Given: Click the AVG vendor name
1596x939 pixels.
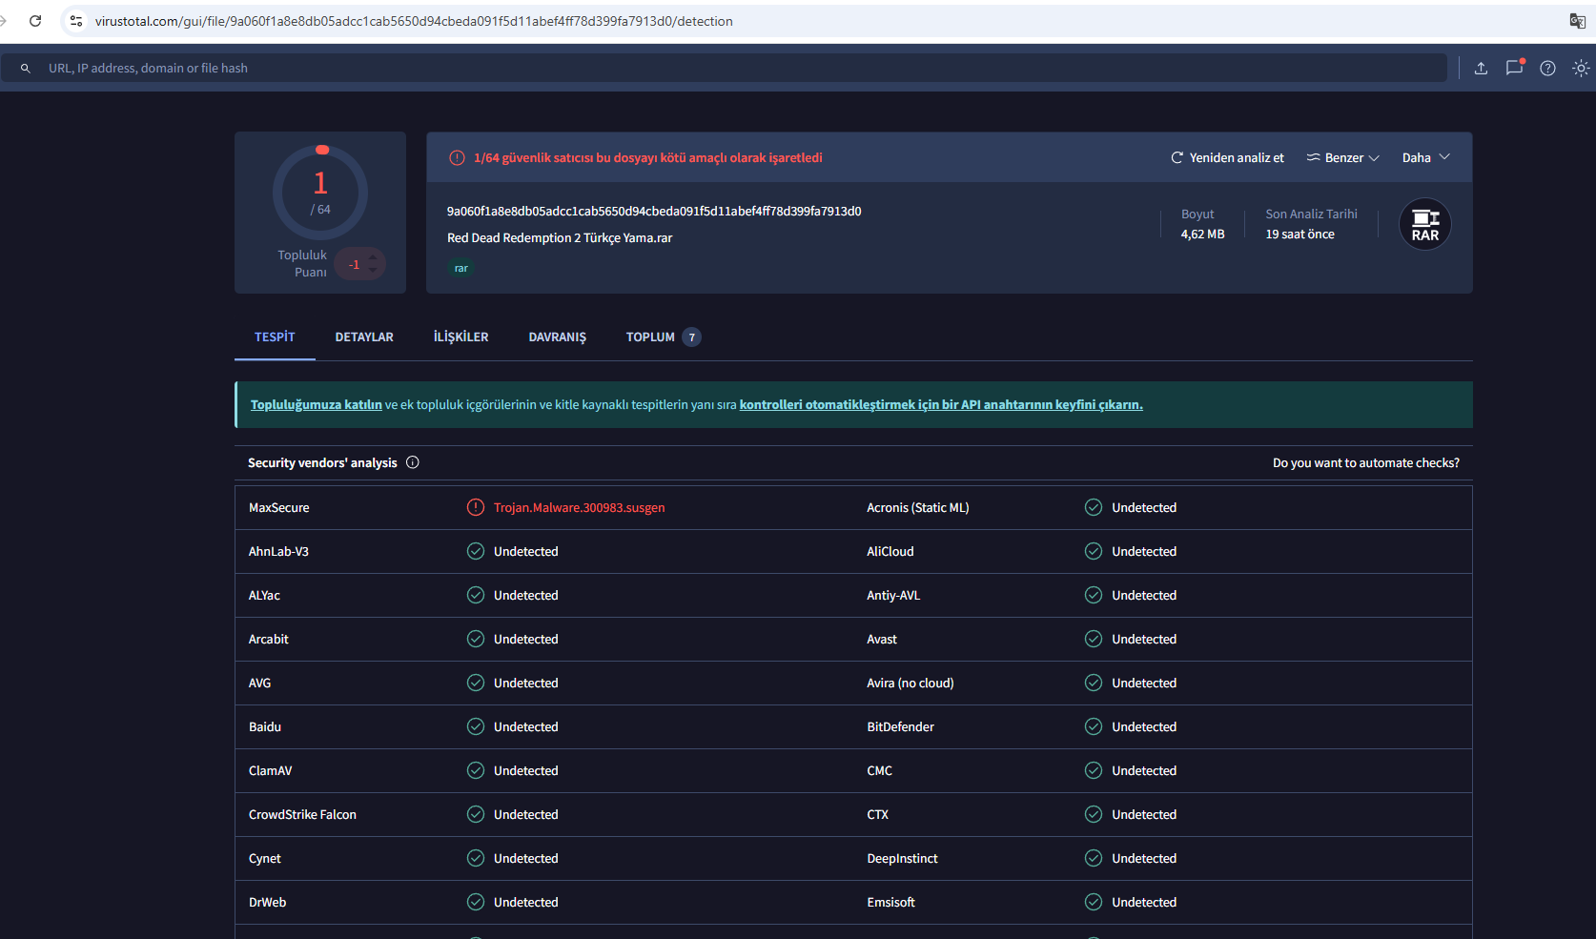Looking at the screenshot, I should pos(260,683).
